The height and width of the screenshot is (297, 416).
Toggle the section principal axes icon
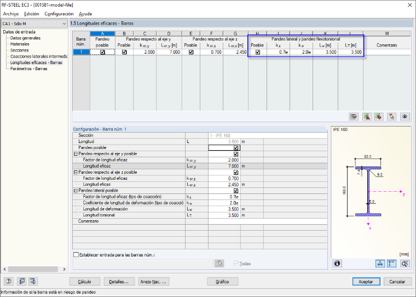coord(392,263)
